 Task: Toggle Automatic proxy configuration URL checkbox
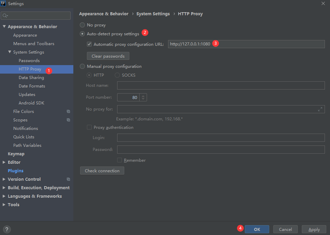click(x=89, y=44)
